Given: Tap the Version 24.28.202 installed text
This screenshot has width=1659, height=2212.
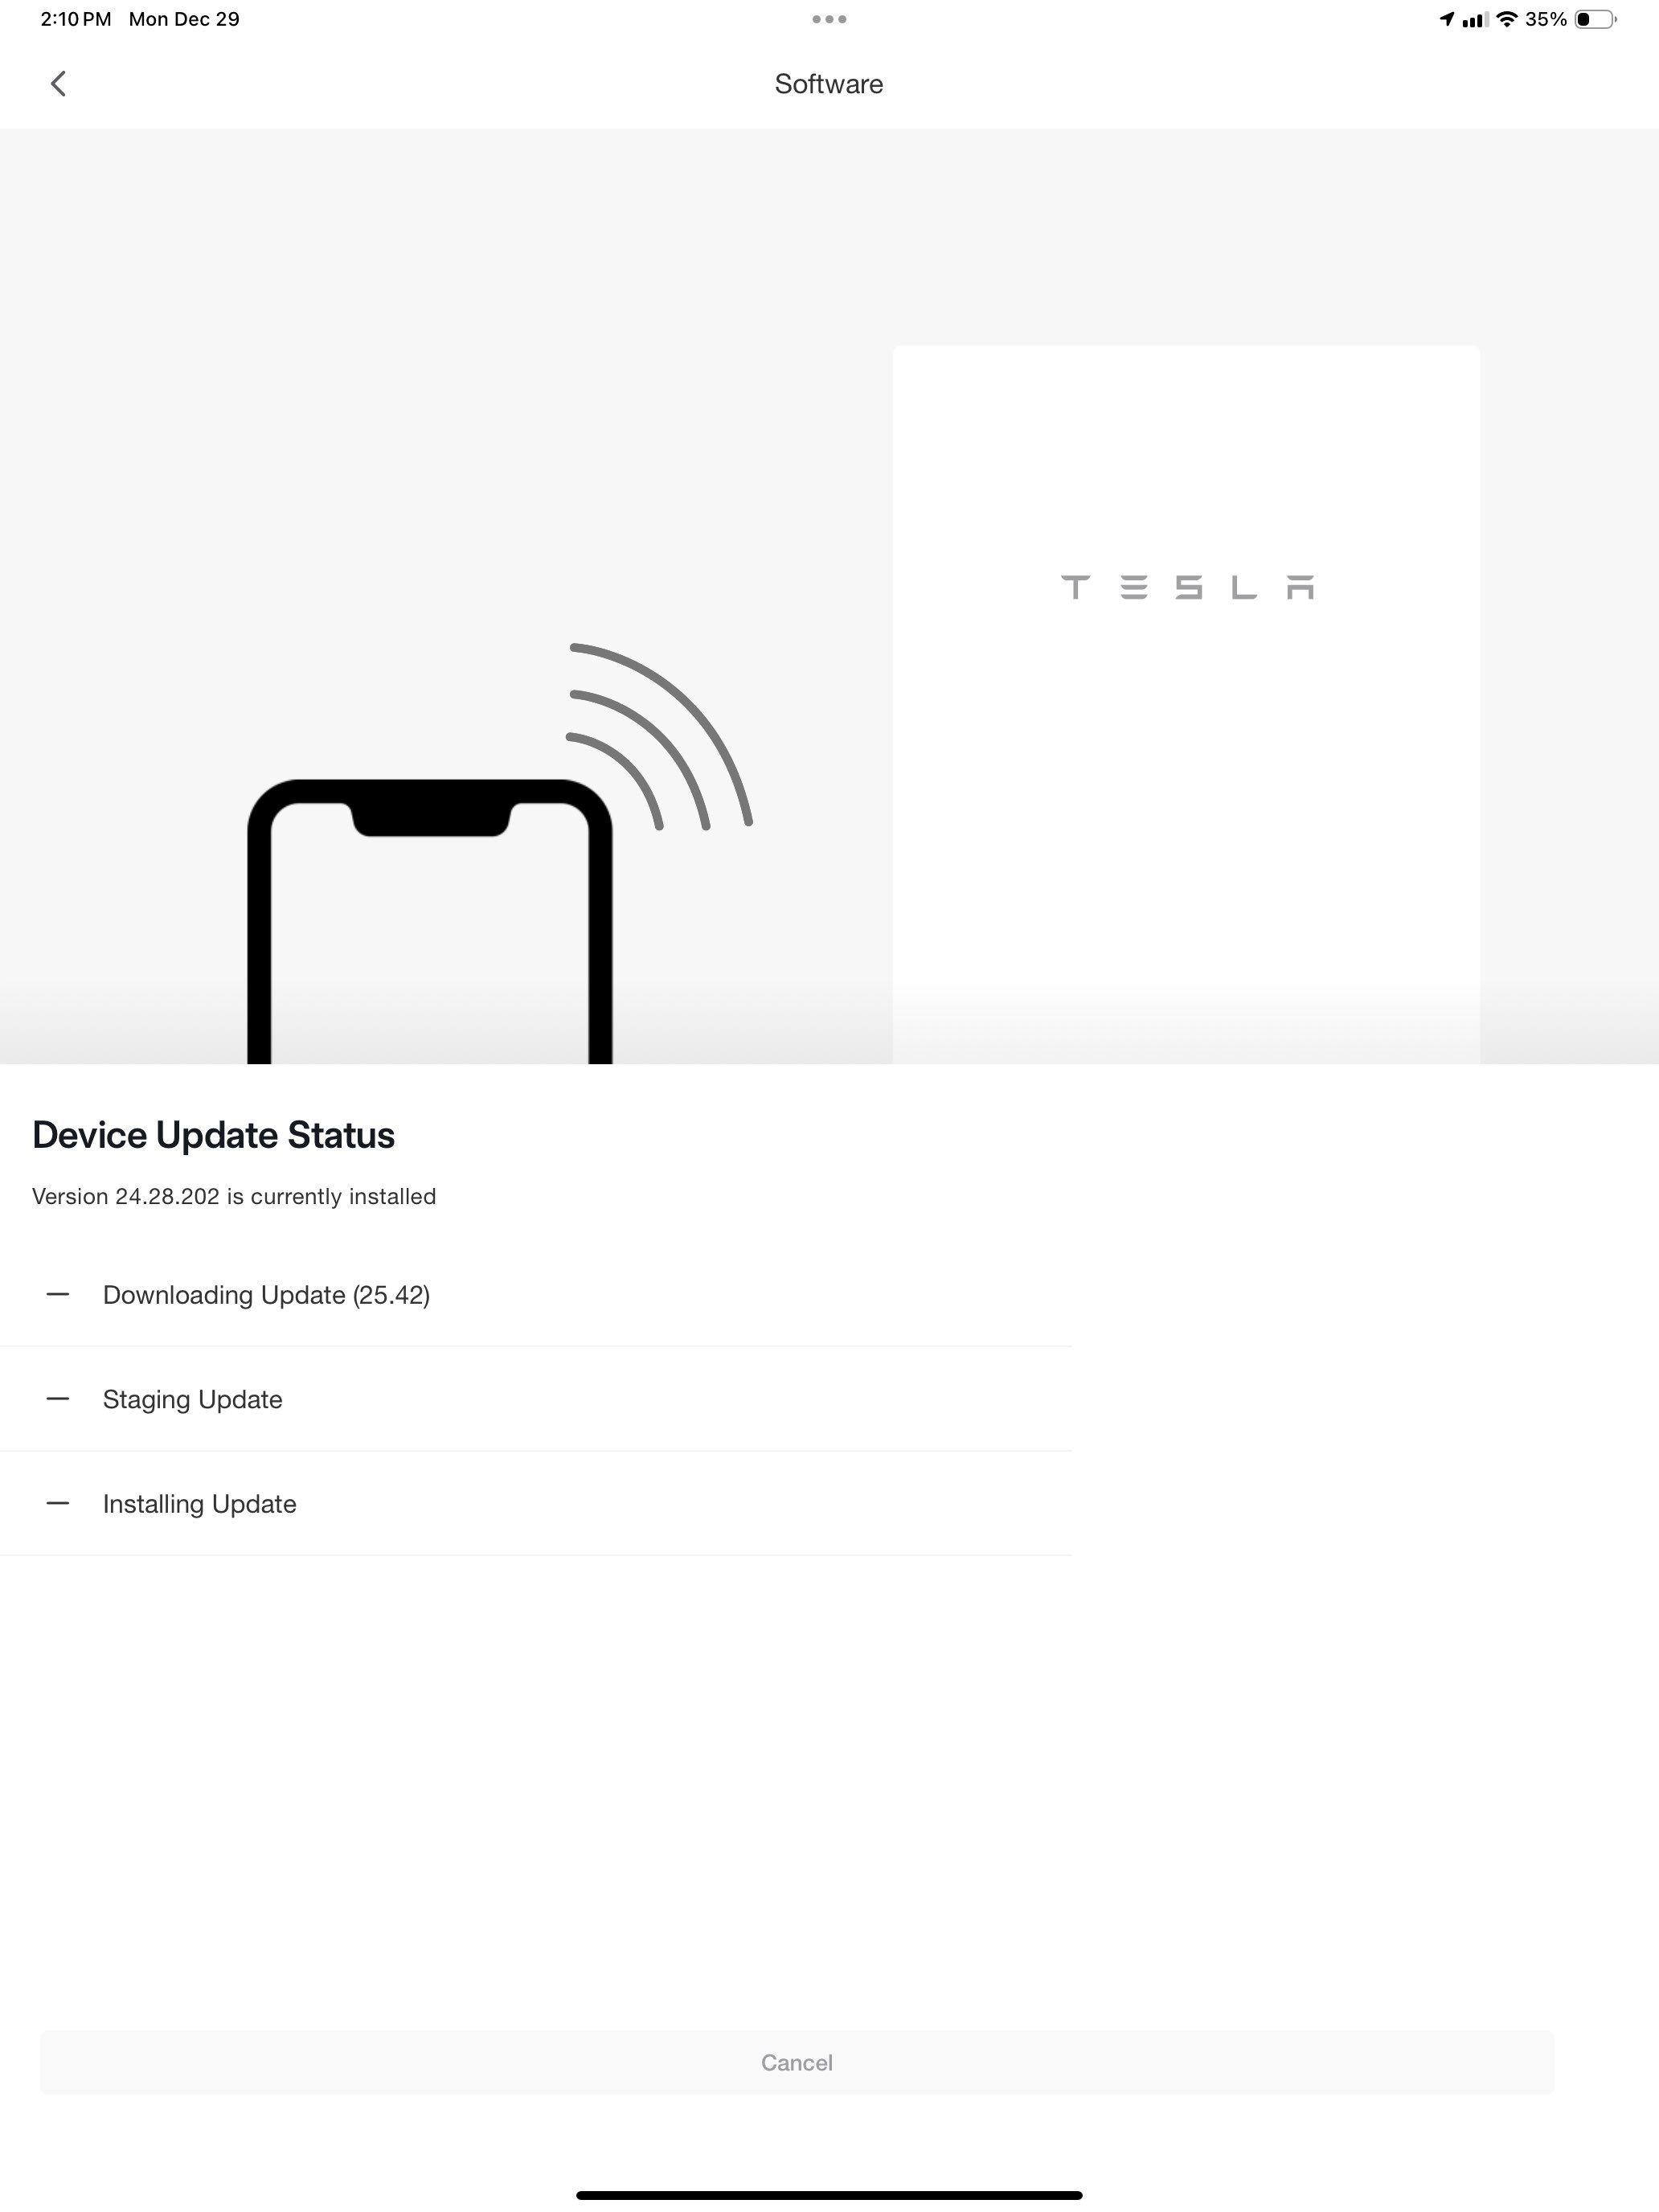Looking at the screenshot, I should 234,1197.
